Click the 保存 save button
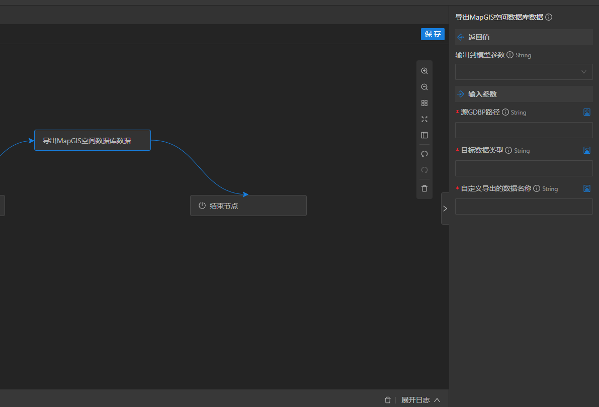This screenshot has height=407, width=599. coord(433,34)
